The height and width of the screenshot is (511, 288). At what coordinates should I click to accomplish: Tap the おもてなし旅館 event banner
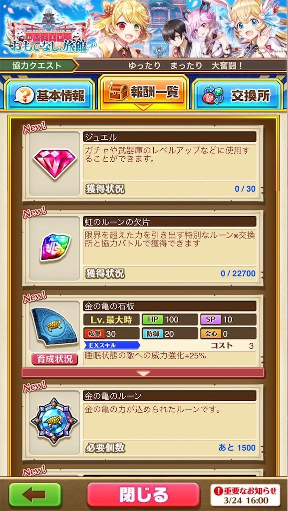[144, 29]
